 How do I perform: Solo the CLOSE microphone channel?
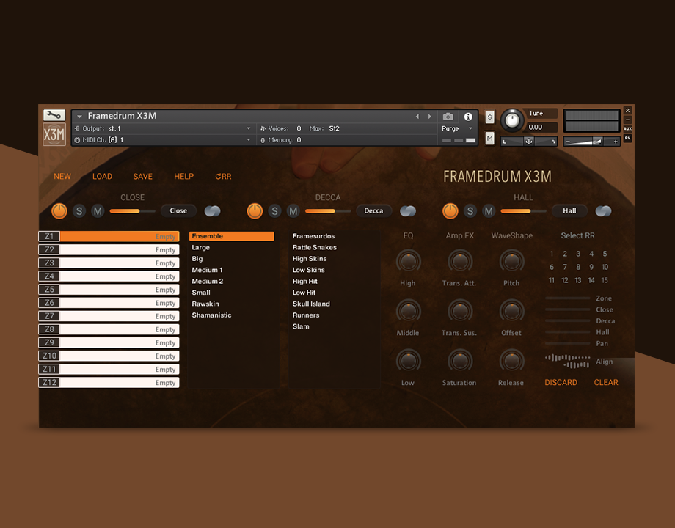coord(79,211)
